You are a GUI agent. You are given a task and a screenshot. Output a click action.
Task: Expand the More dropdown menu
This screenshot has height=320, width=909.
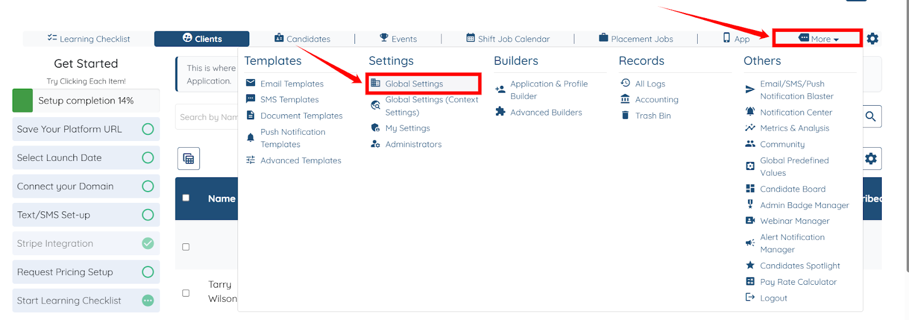[x=818, y=39]
